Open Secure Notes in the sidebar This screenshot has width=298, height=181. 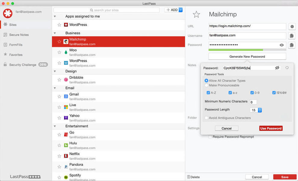click(x=19, y=35)
